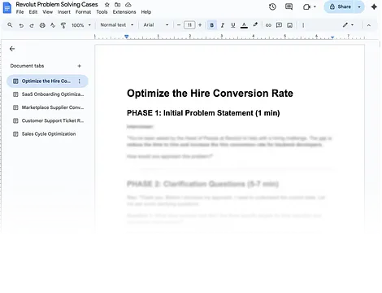Insert a link
Image resolution: width=382 pixels, height=293 pixels.
268,25
